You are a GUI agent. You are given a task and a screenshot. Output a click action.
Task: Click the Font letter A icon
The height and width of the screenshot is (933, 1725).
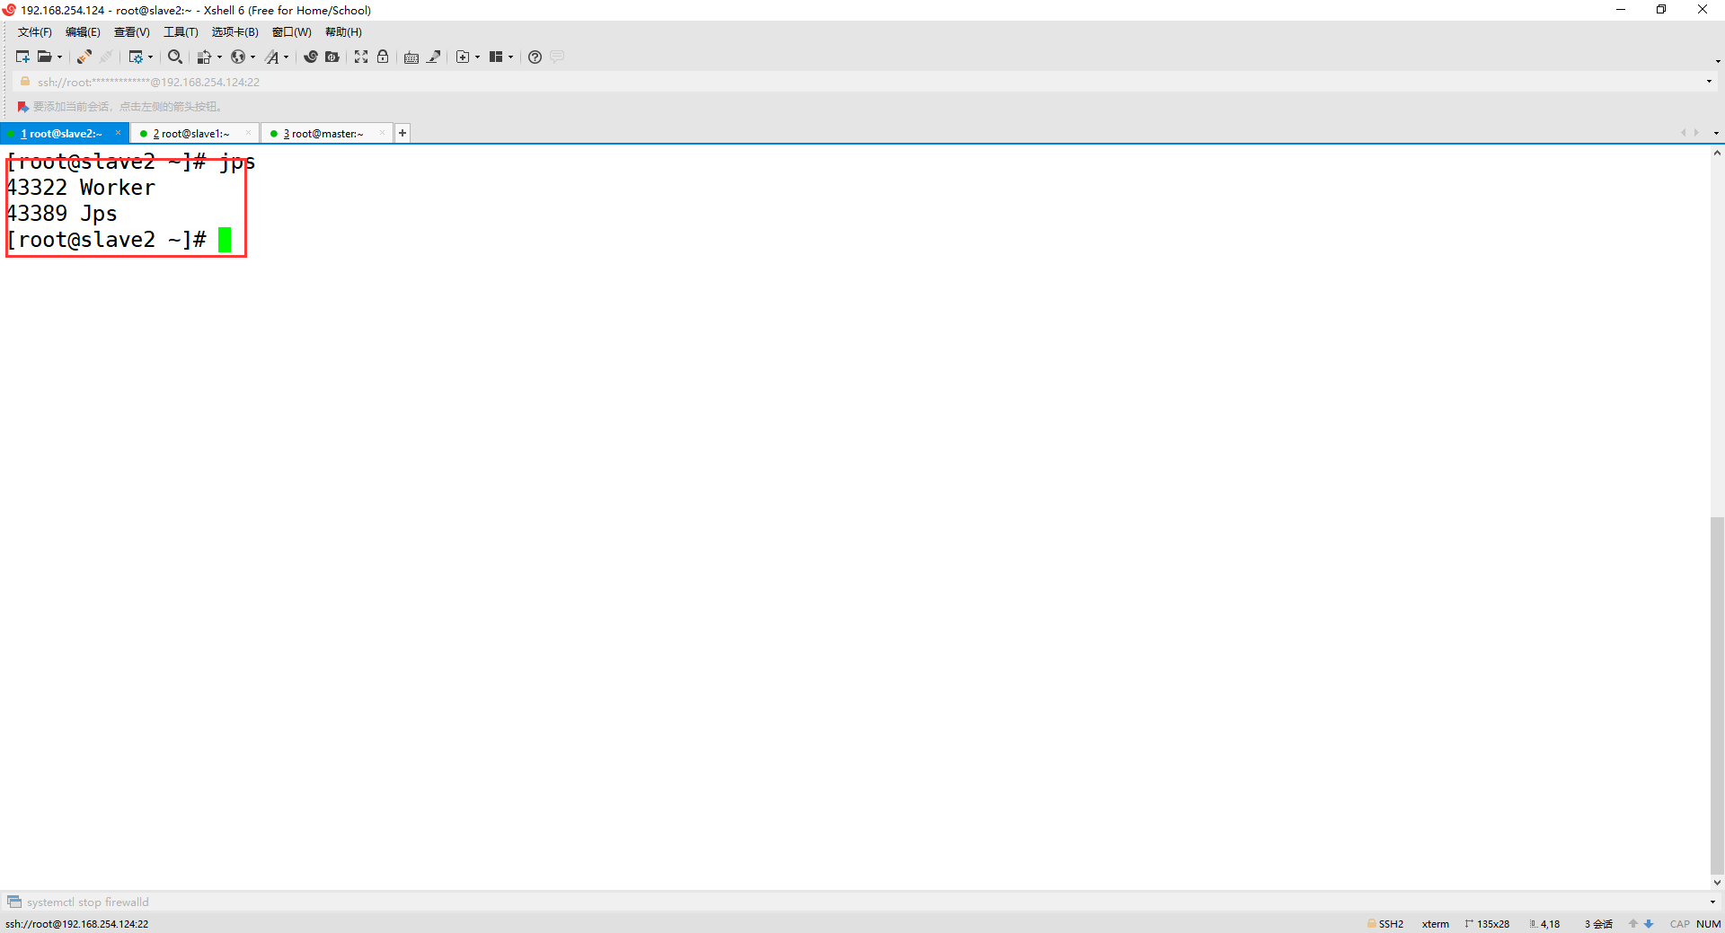coord(272,57)
